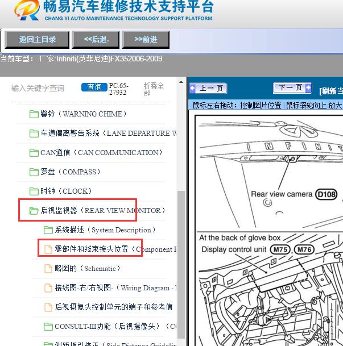Click the M75 connector label in diagram
The image size is (343, 346).
(x=280, y=249)
